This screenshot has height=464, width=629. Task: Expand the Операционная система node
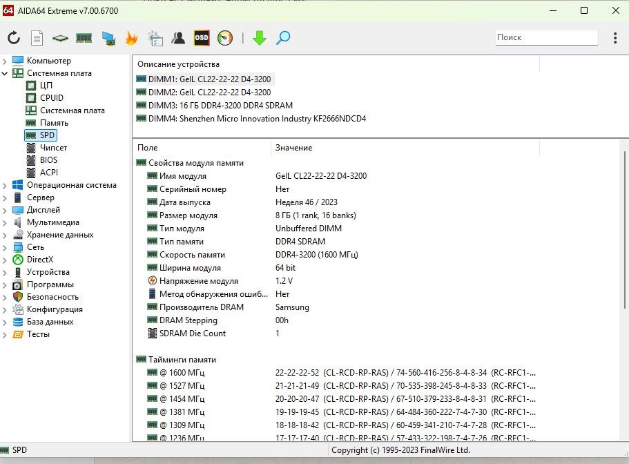click(x=4, y=185)
